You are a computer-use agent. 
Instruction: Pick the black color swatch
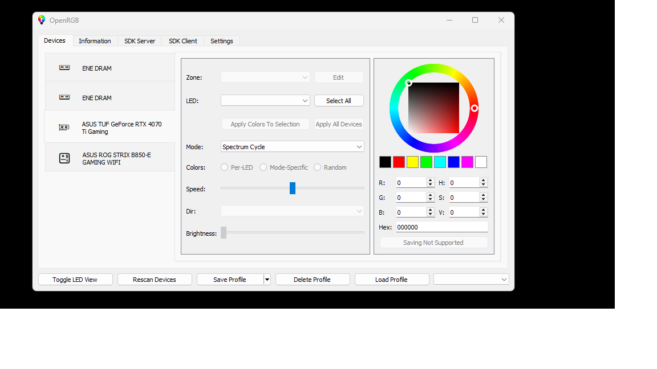[x=385, y=162]
